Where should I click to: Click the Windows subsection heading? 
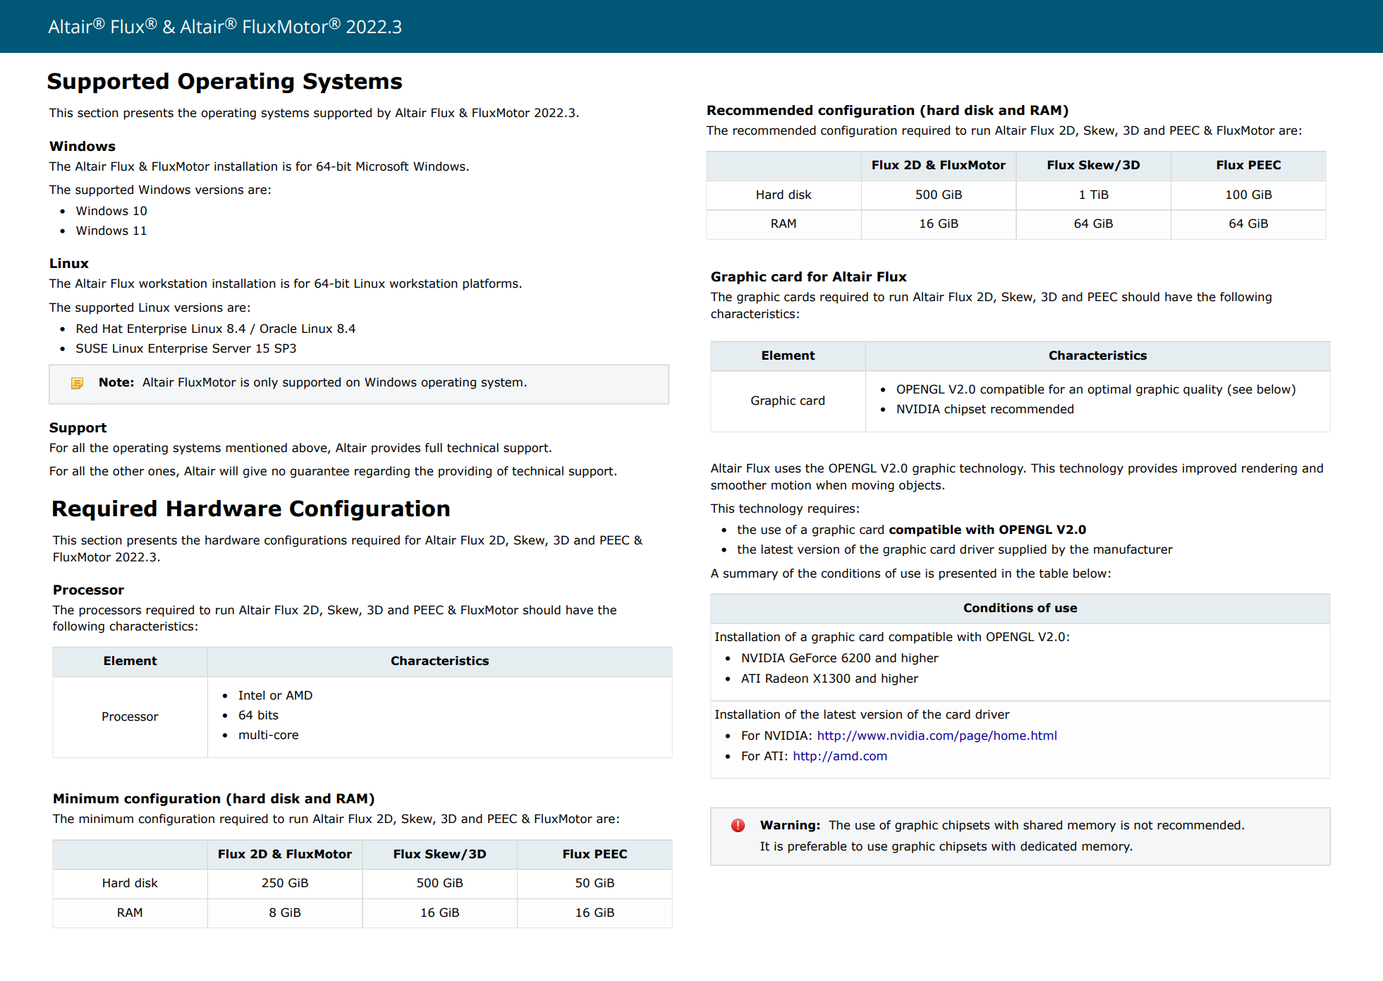[83, 146]
